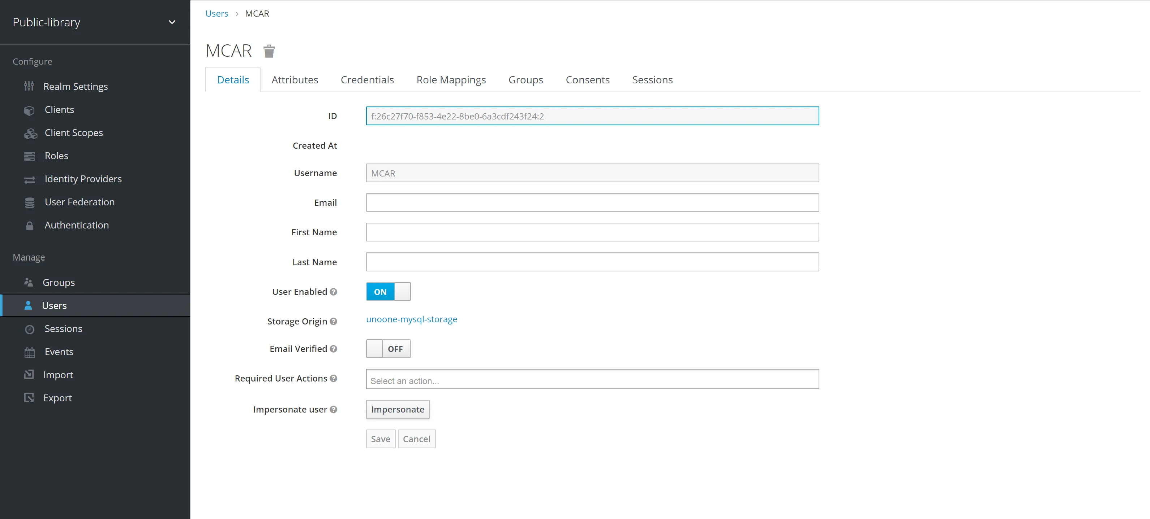
Task: Click the Users breadcrumb link
Action: tap(216, 13)
